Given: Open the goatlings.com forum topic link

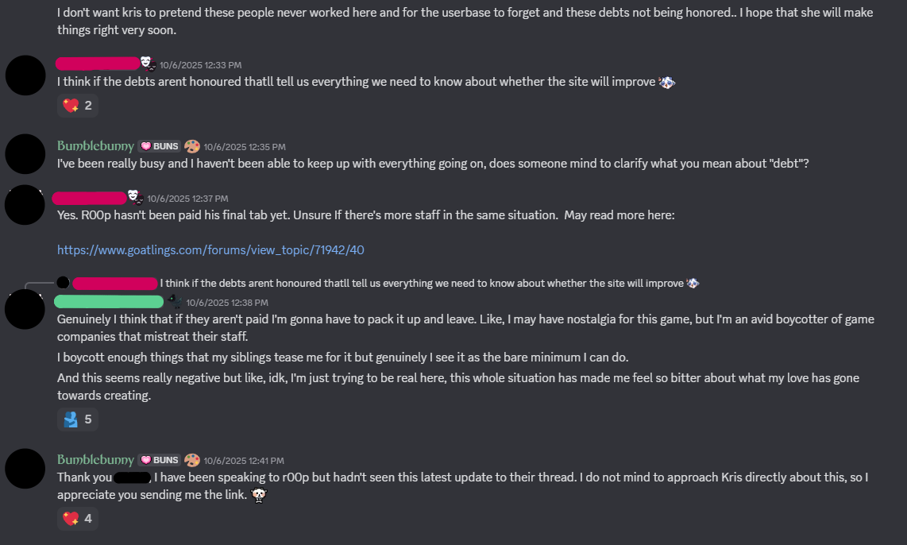Looking at the screenshot, I should [x=210, y=249].
